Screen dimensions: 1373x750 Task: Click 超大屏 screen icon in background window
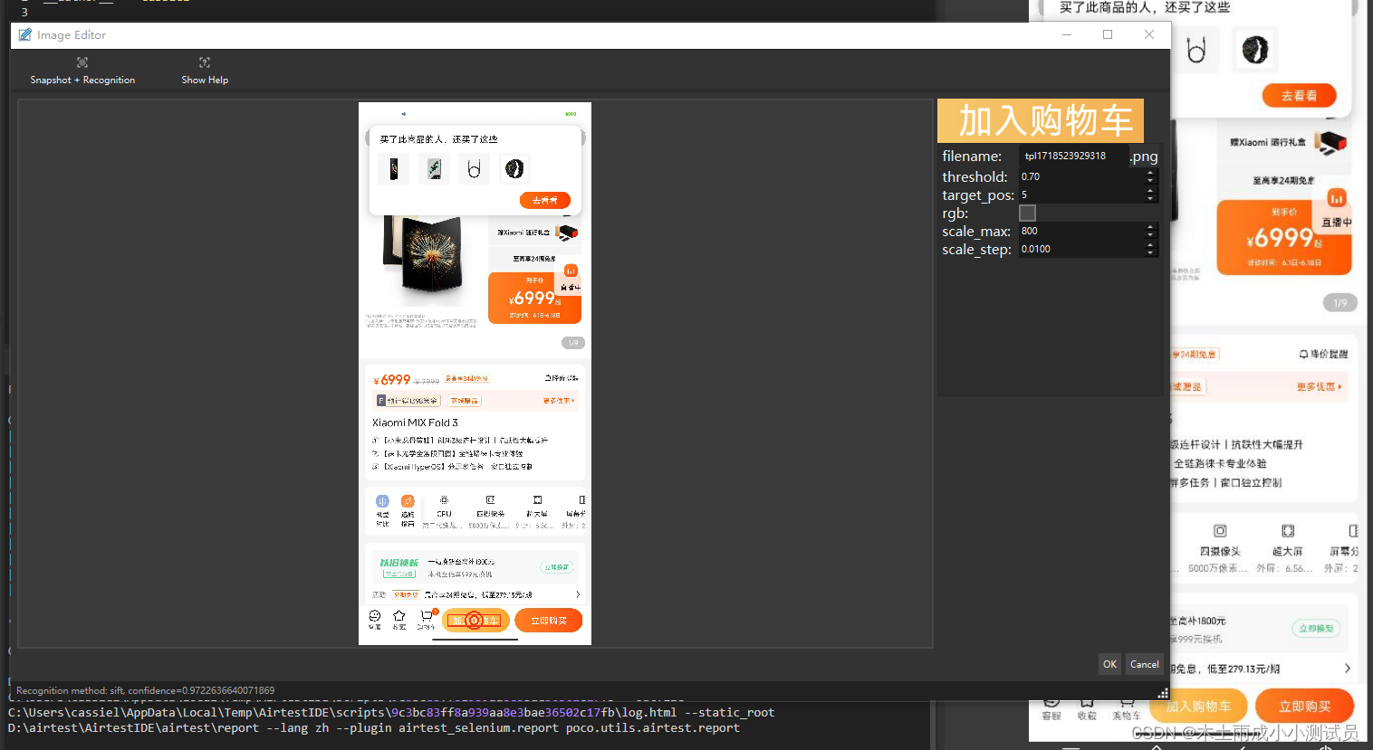tap(1288, 531)
